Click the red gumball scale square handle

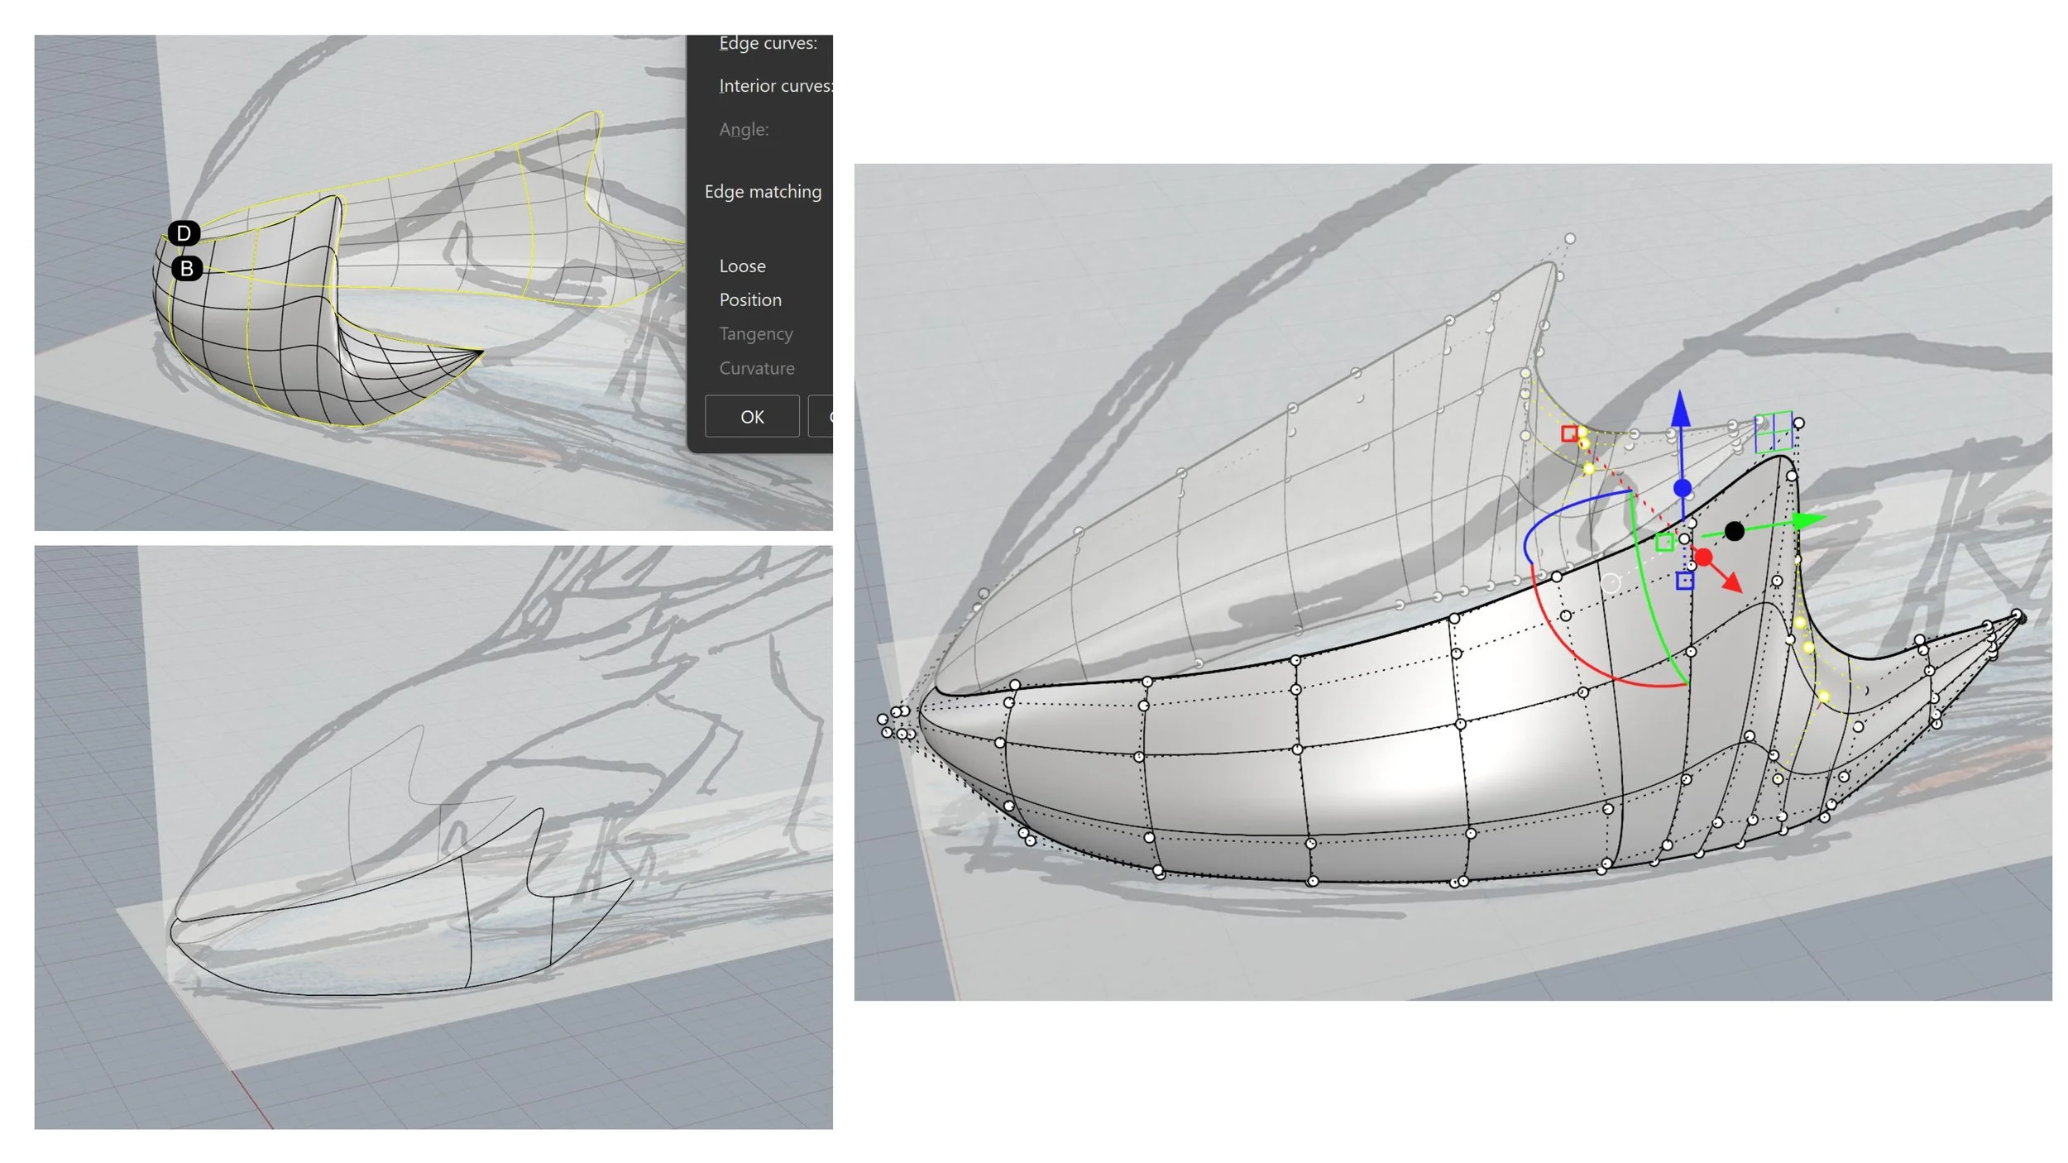coord(1569,433)
